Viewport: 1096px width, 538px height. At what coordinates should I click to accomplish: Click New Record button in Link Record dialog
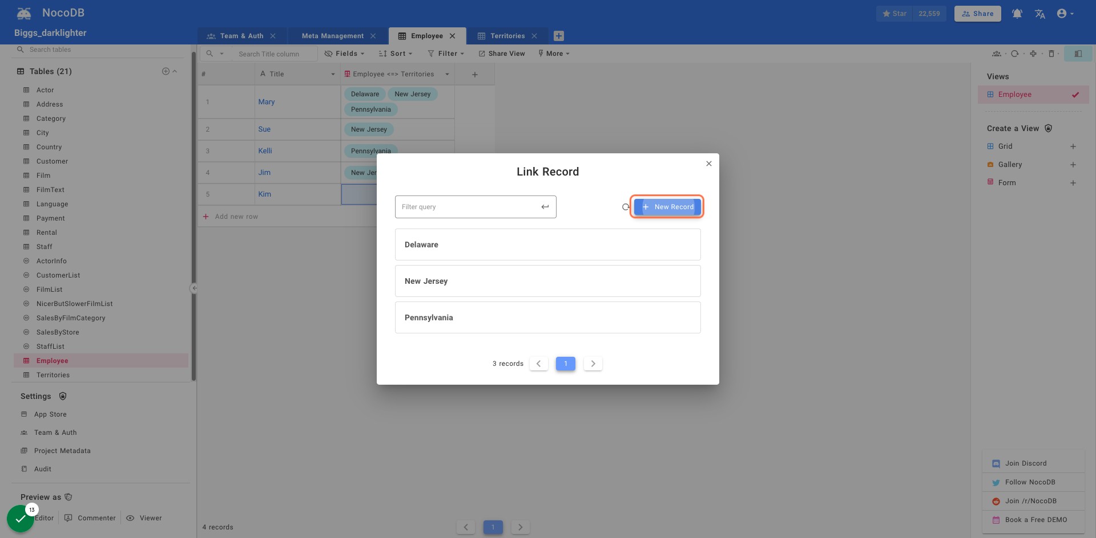pos(667,207)
